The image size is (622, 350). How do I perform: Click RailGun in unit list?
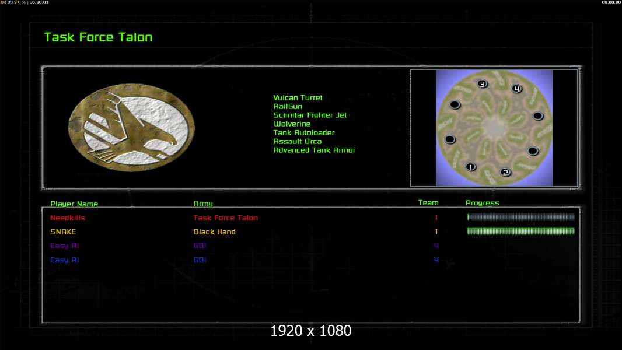point(288,106)
